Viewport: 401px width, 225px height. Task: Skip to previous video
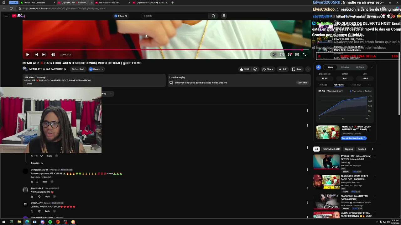pyautogui.click(x=36, y=54)
